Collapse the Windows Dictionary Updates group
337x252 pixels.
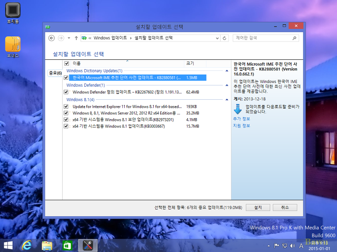pyautogui.click(x=227, y=71)
